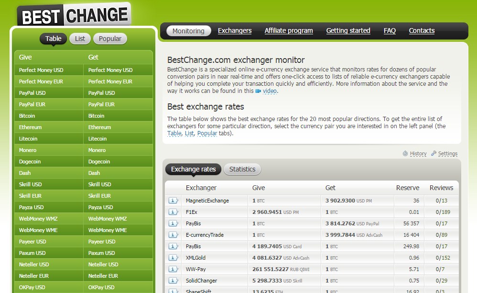This screenshot has width=477, height=293.
Task: Open E-currencyTrade exchanger name
Action: 205,235
